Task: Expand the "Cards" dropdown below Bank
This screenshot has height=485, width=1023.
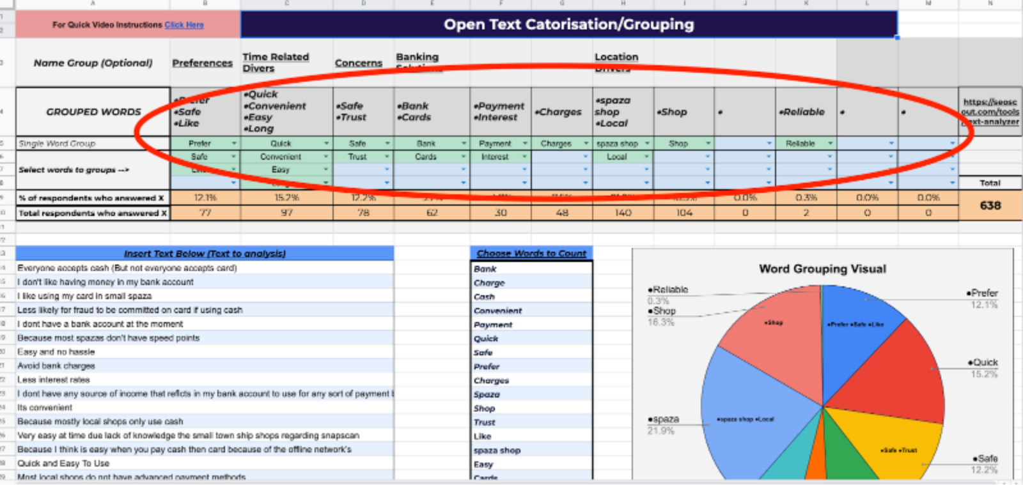Action: (432, 157)
